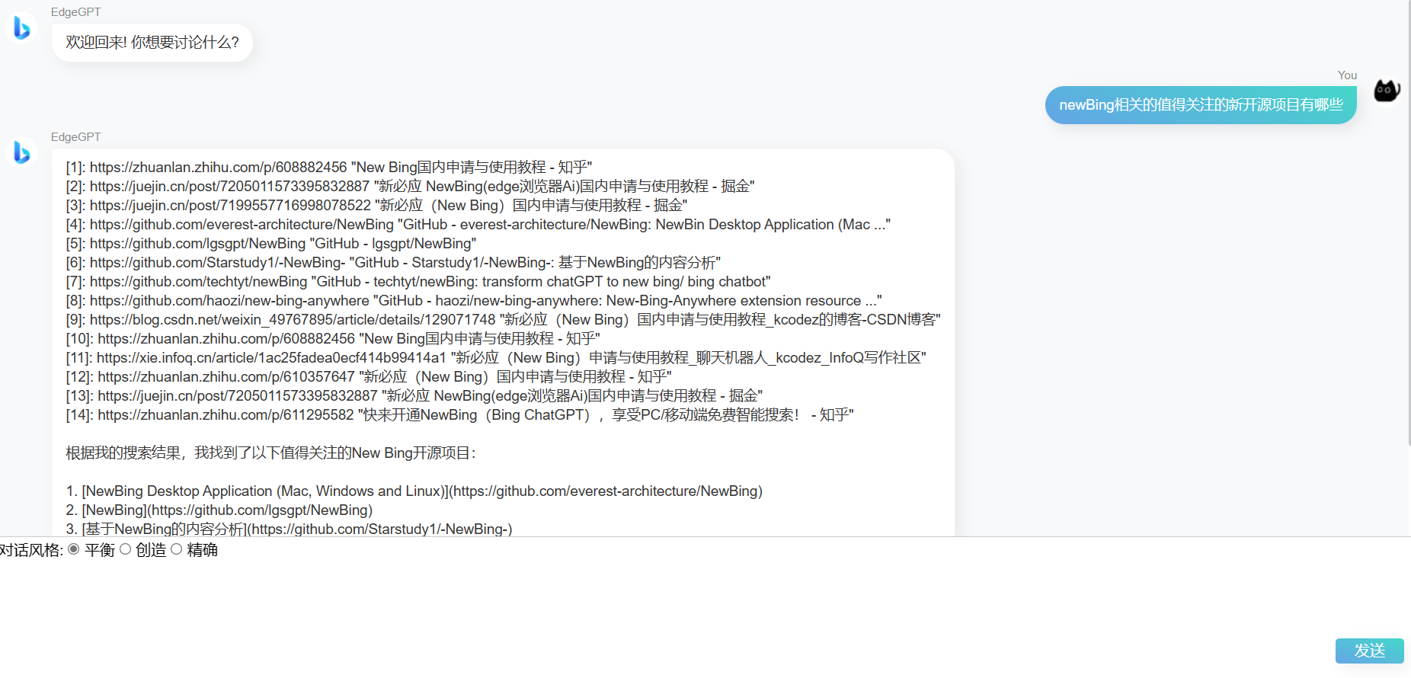Click the Bing avatar beside the welcome message
1411x678 pixels.
coord(21,28)
